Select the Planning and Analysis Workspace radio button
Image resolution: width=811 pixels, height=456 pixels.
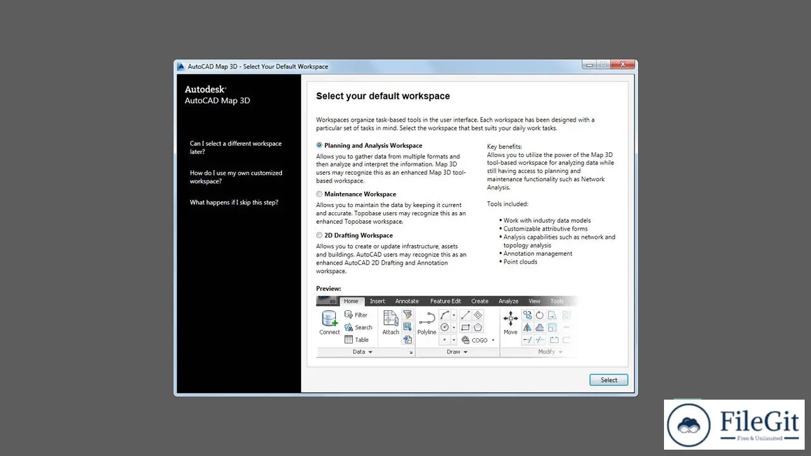tap(319, 145)
